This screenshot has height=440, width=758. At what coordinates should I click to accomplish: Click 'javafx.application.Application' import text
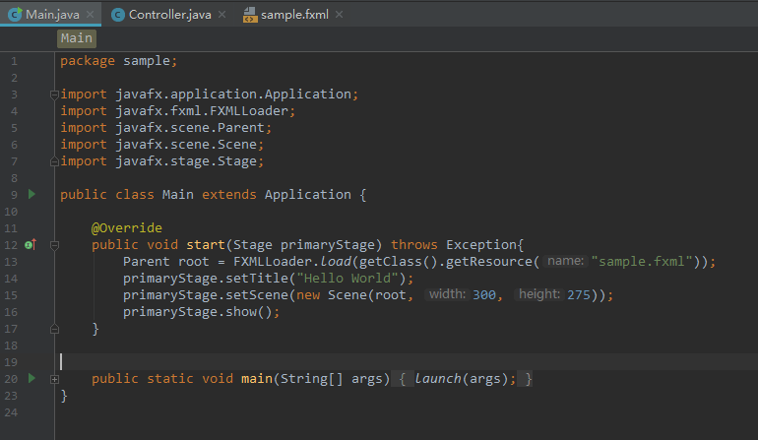coord(233,94)
